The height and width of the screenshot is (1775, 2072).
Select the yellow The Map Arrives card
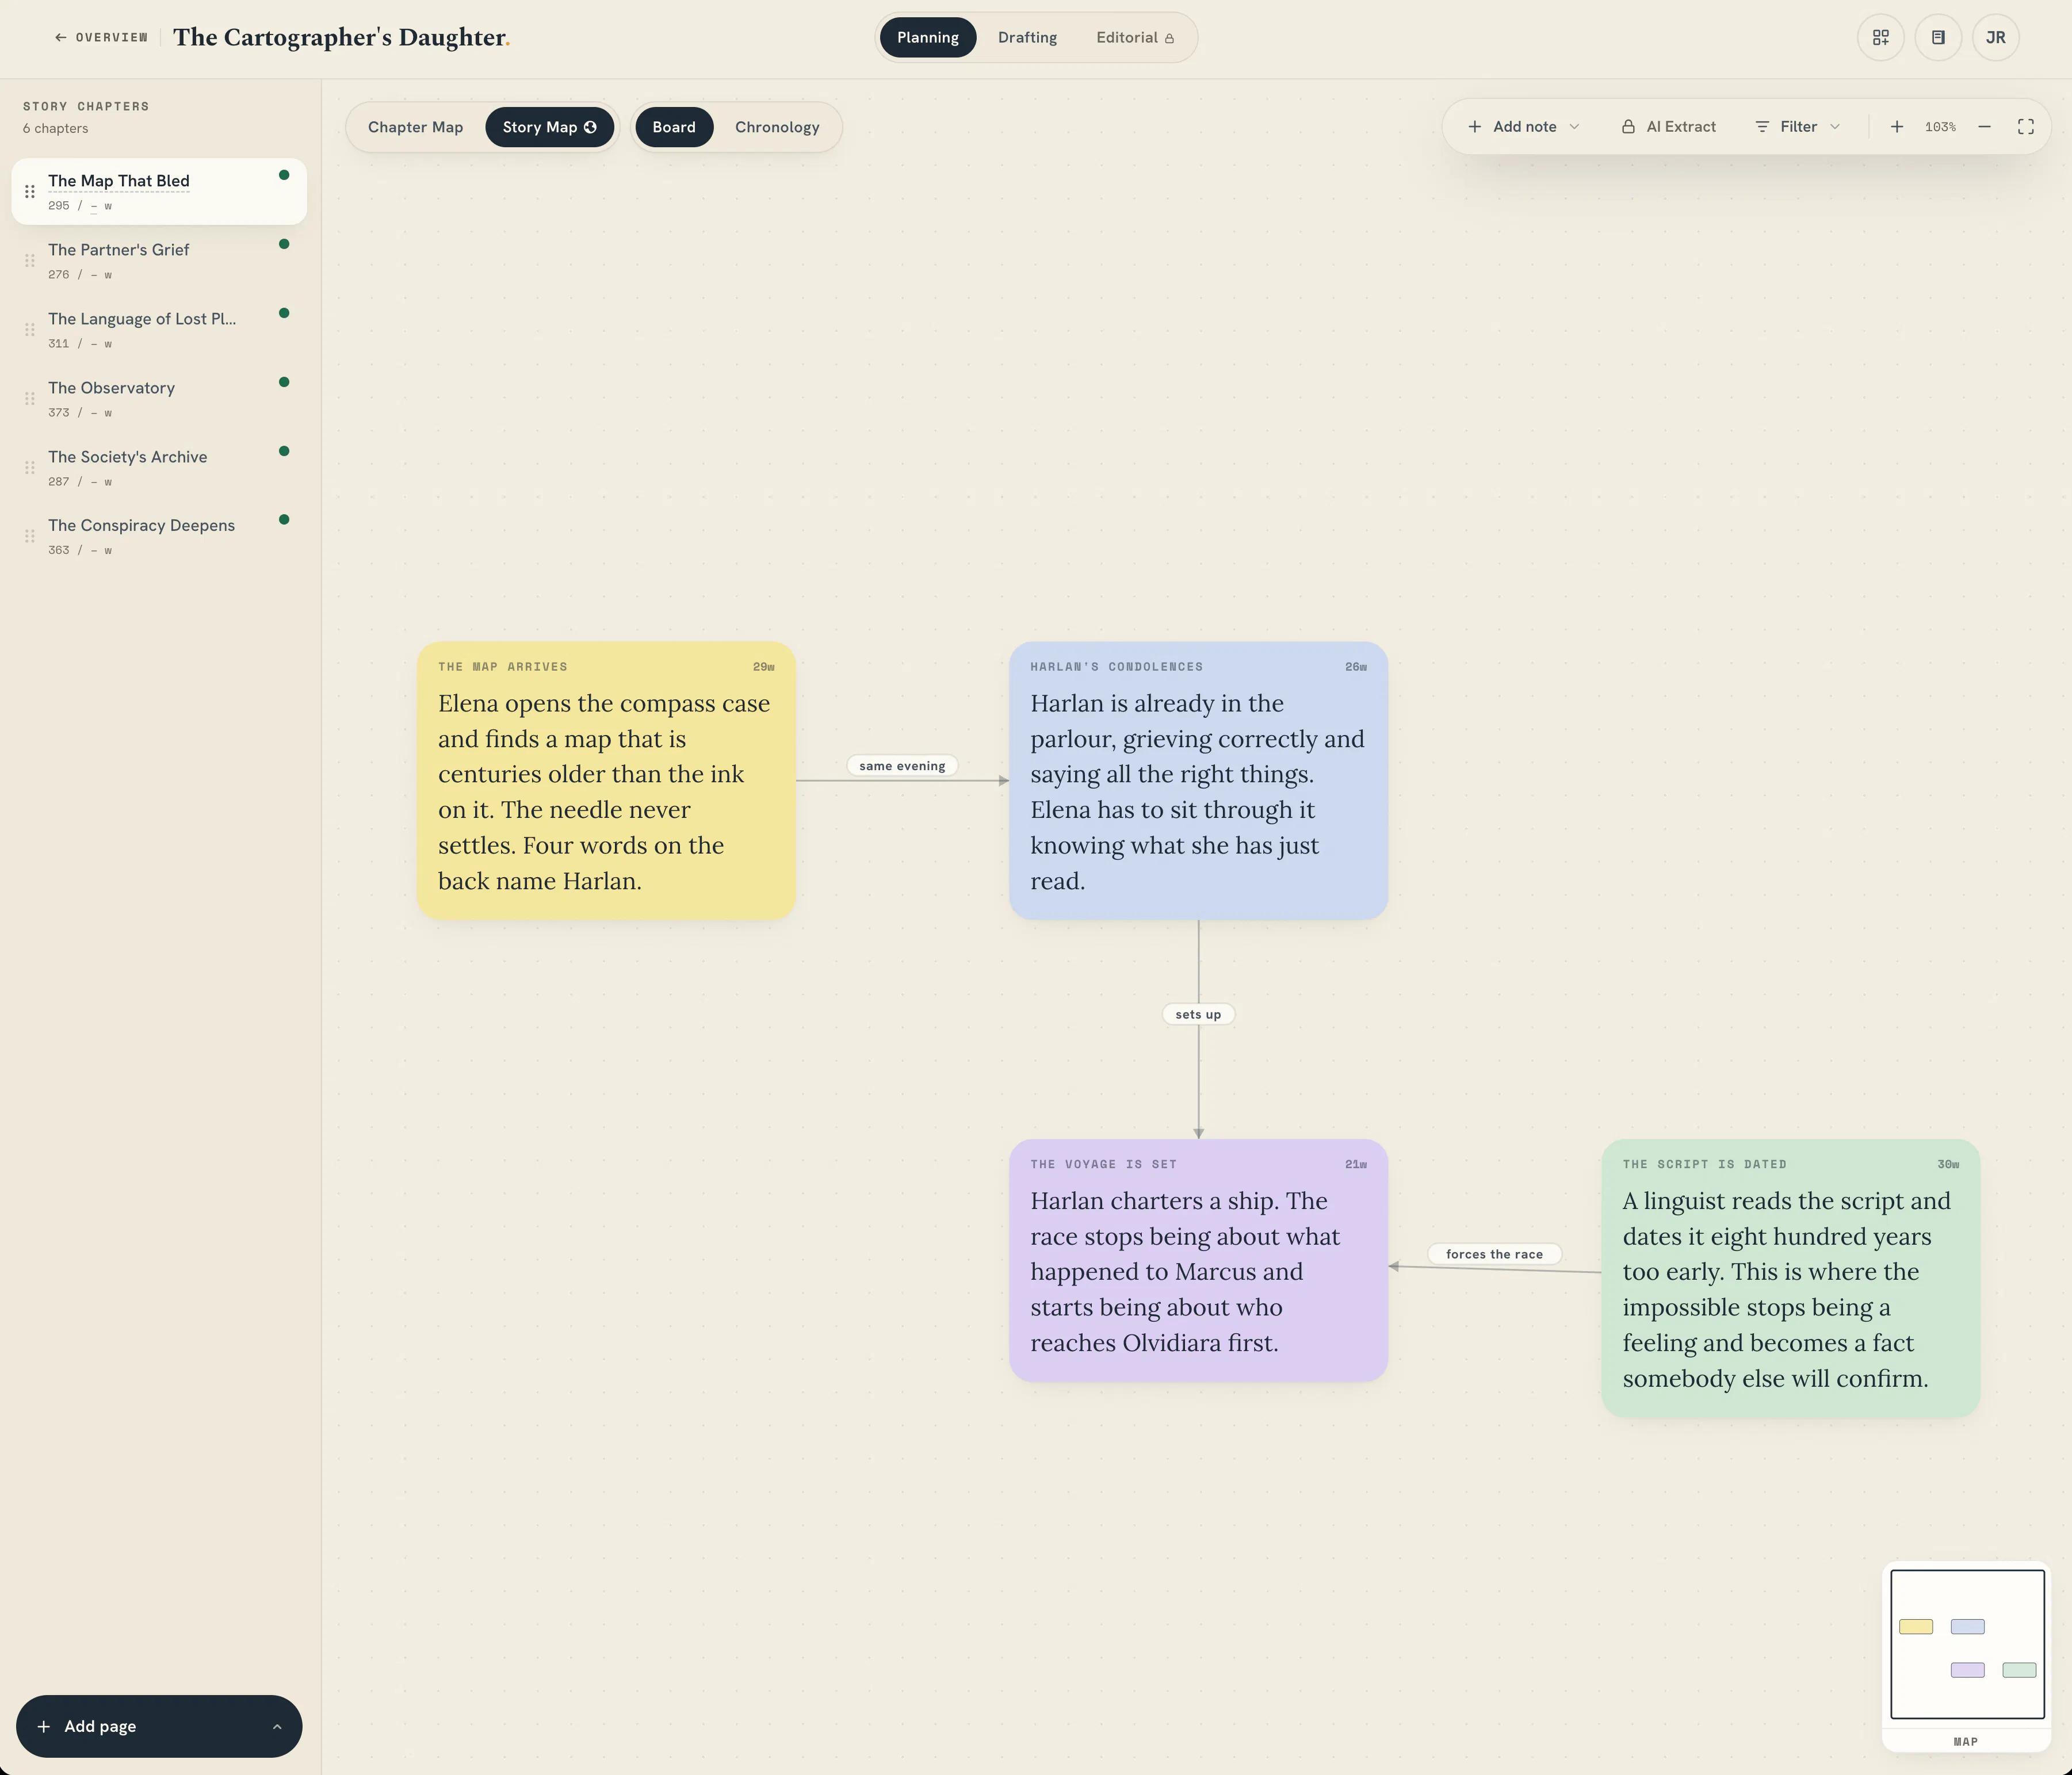point(606,781)
